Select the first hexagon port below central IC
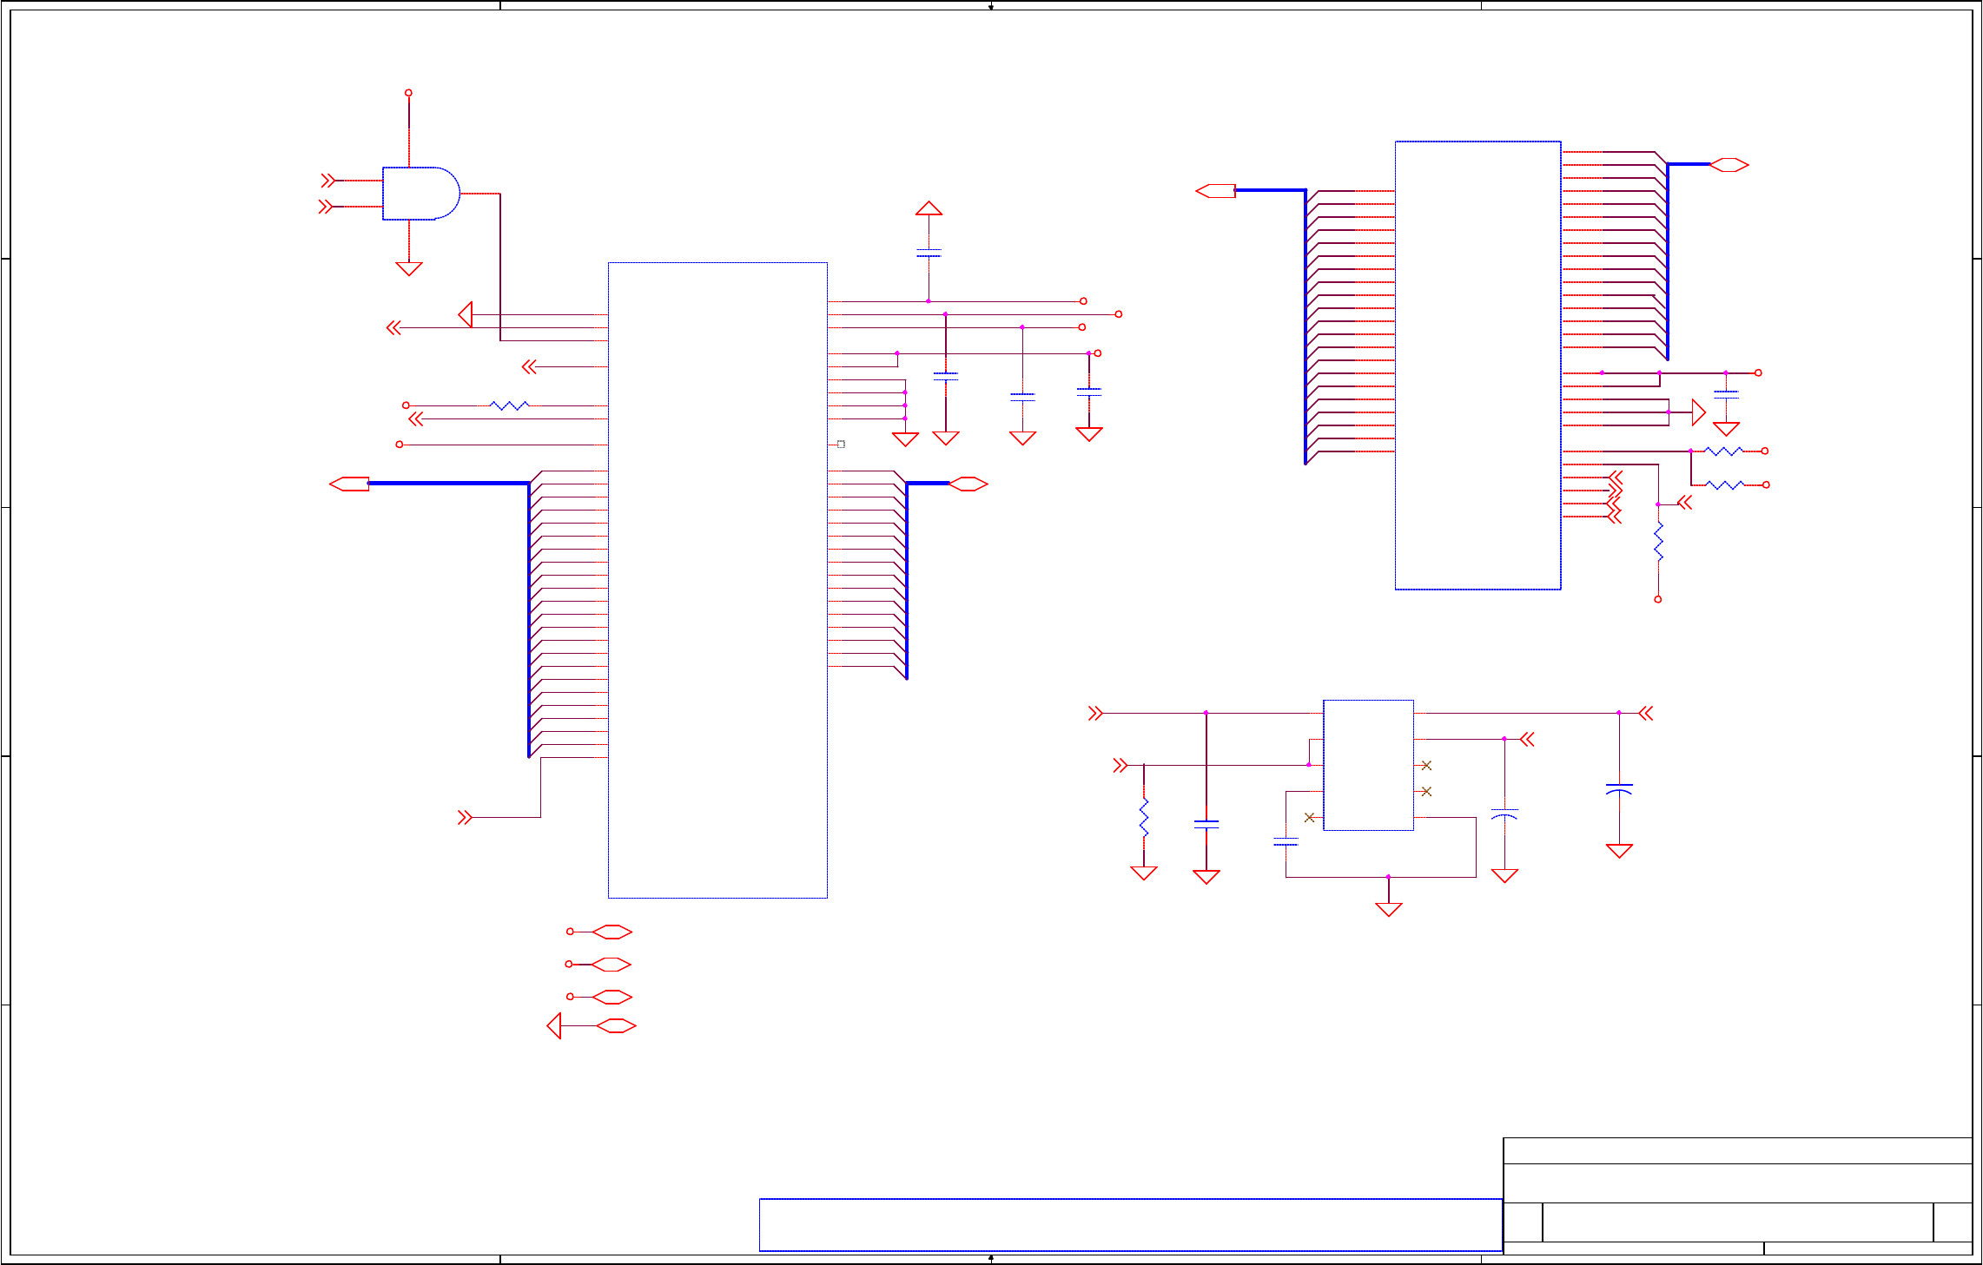1983x1265 pixels. tap(612, 932)
